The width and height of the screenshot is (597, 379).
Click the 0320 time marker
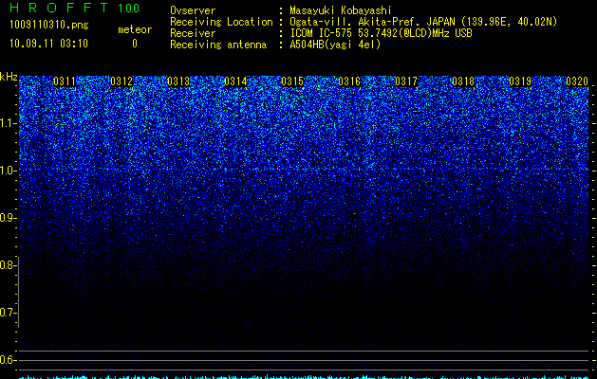click(577, 81)
